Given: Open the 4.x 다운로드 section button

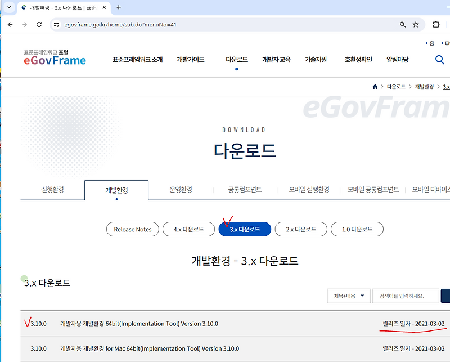Looking at the screenshot, I should (x=188, y=229).
